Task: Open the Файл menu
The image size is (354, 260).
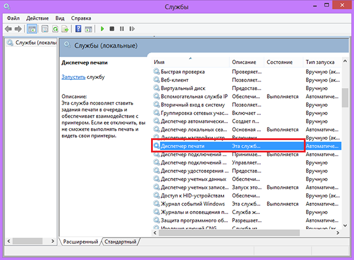Action: point(13,18)
